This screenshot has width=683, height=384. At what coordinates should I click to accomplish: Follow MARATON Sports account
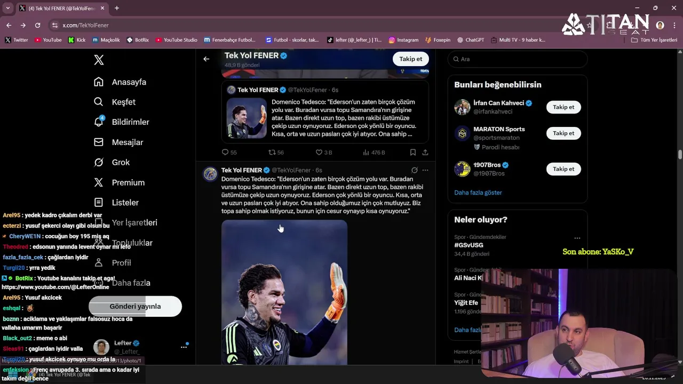(x=563, y=133)
